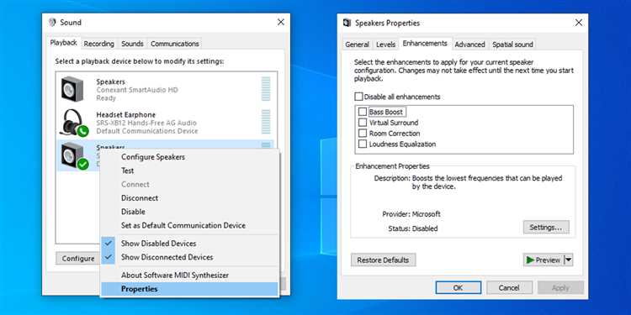Select the Headset Earphone device entry
This screenshot has width=631, height=315.
[166, 123]
